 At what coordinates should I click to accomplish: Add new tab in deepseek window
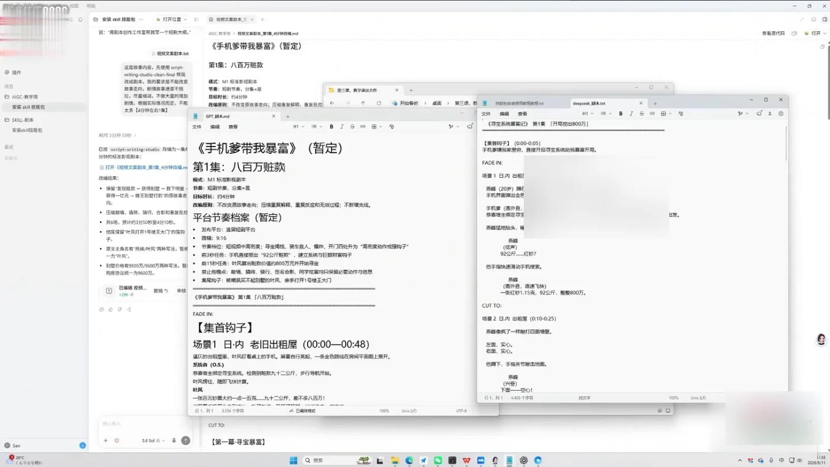pyautogui.click(x=655, y=103)
